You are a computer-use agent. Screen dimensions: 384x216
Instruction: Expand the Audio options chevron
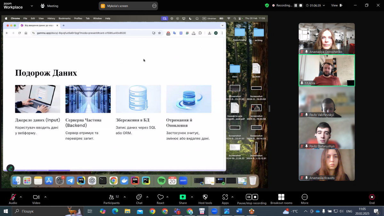pyautogui.click(x=21, y=197)
